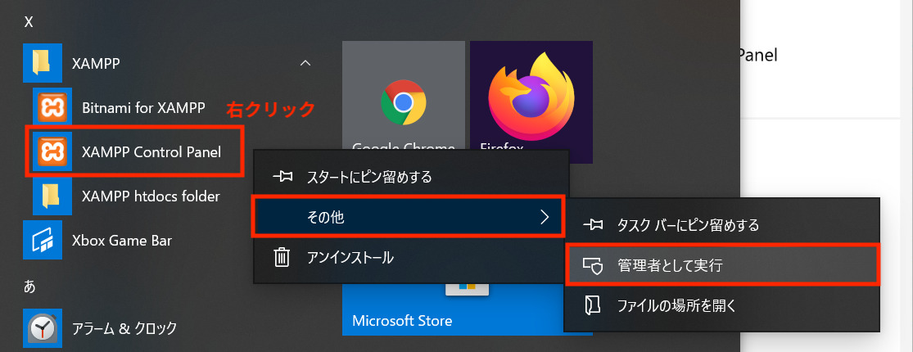Screen dimensions: 913x352
Task: Select XAMPP Control Panel app entry
Action: pyautogui.click(x=133, y=152)
